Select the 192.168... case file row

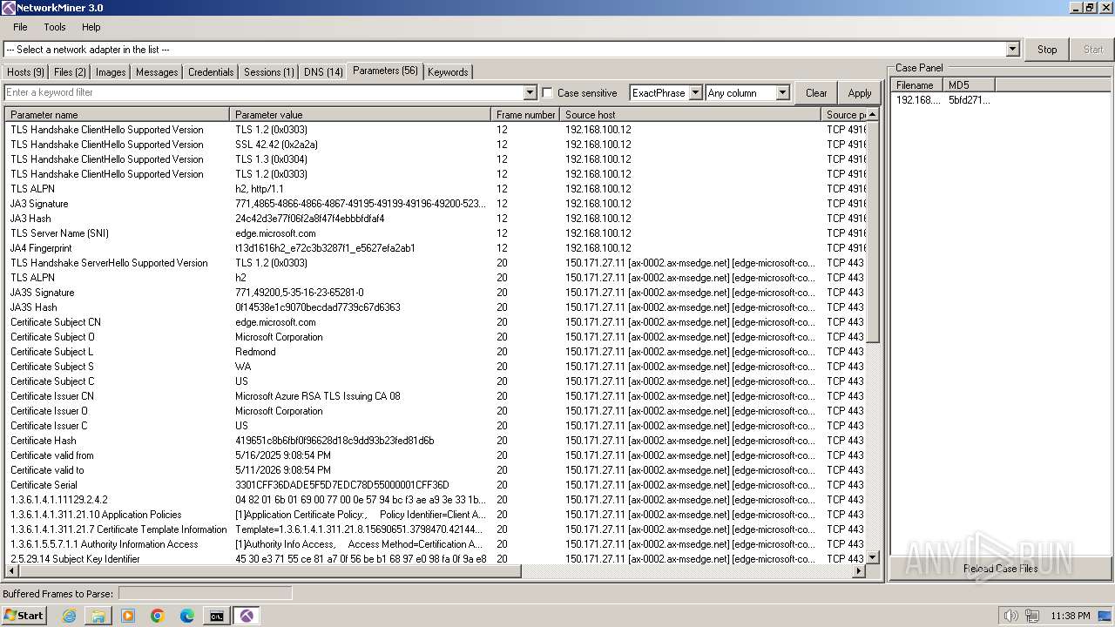943,100
